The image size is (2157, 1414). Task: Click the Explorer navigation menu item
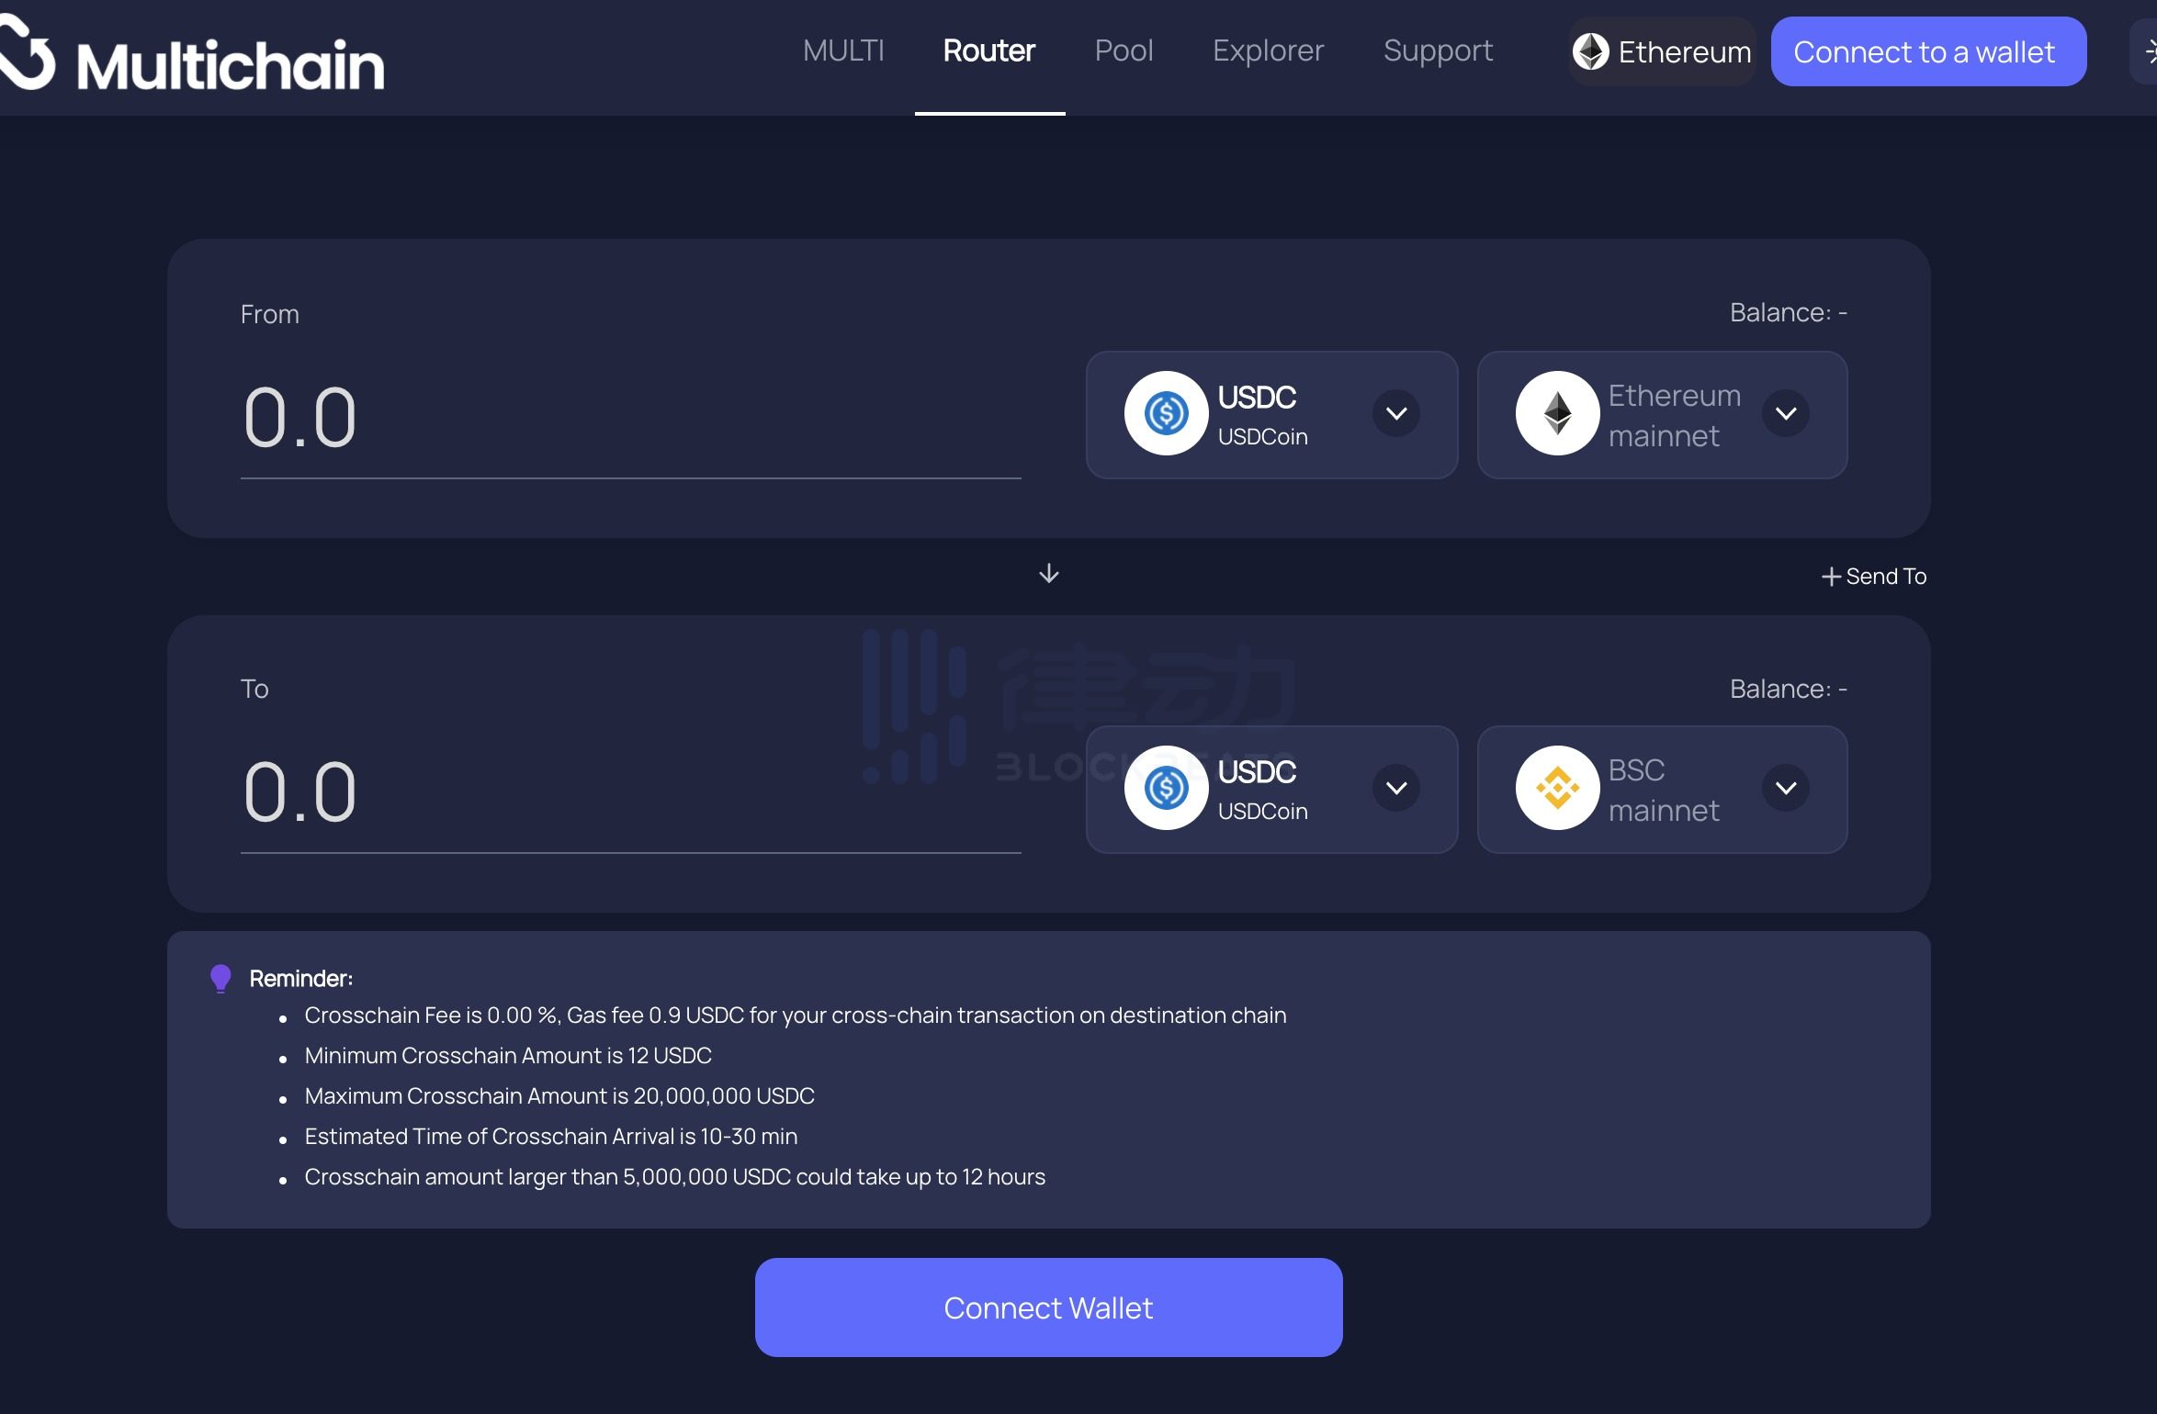pos(1270,52)
